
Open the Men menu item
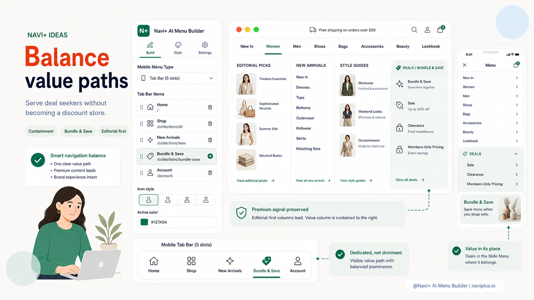[297, 46]
